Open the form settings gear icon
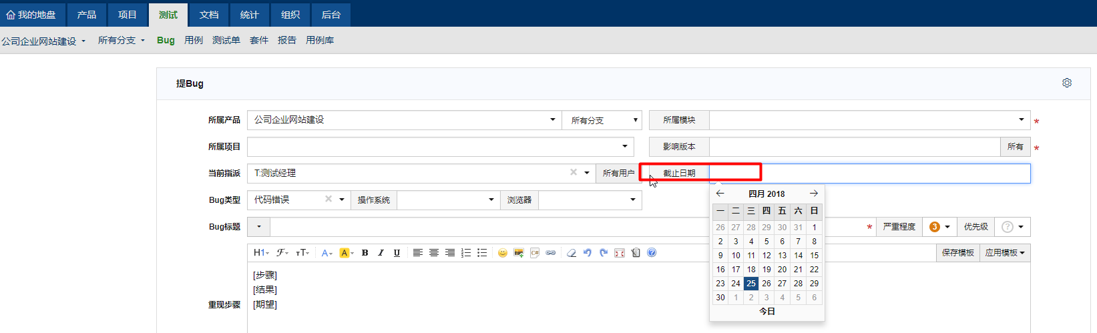Viewport: 1097px width, 333px height. pos(1067,83)
